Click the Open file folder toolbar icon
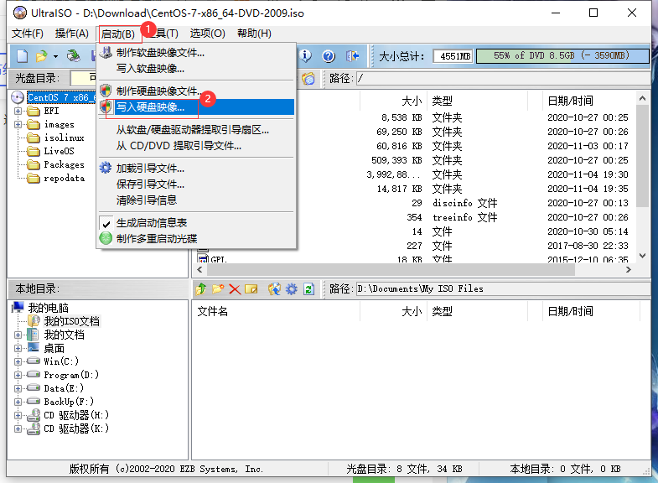658x483 pixels. (x=41, y=56)
